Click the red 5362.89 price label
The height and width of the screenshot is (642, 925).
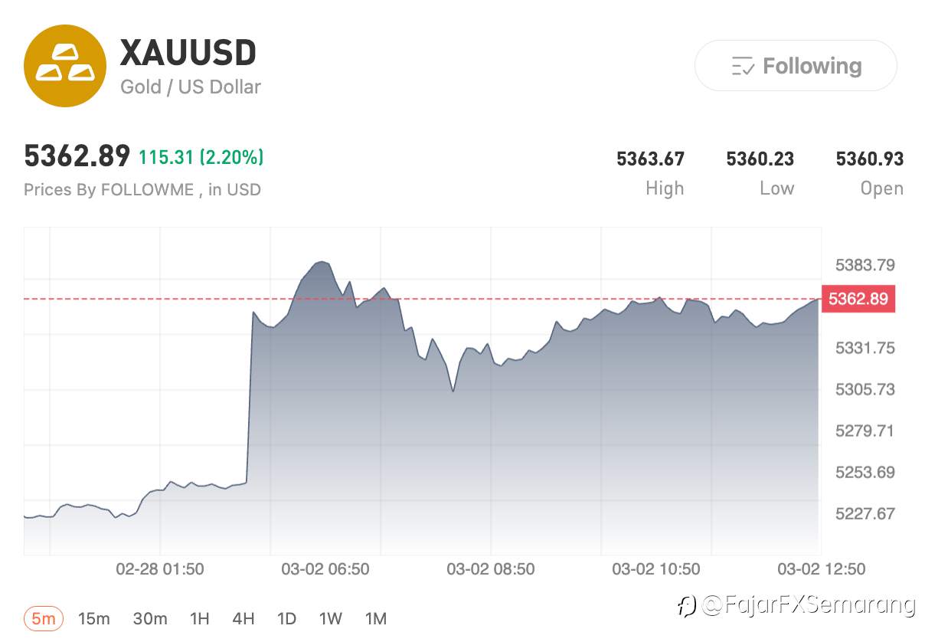(858, 299)
